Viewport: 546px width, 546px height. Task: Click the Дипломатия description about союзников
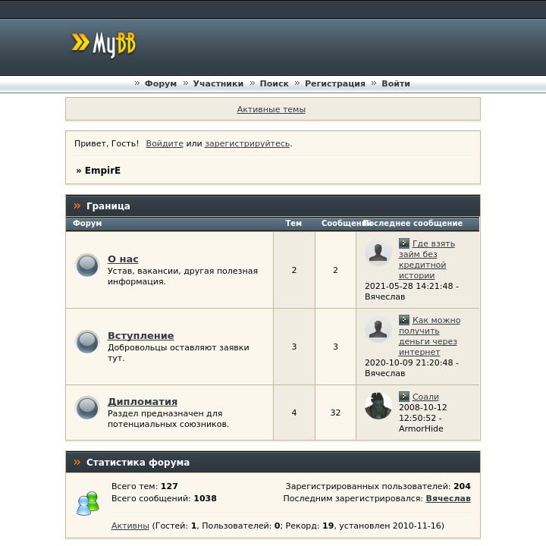click(x=168, y=419)
